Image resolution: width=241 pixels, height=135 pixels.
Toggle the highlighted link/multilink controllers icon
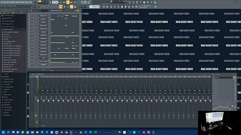coord(72,7)
